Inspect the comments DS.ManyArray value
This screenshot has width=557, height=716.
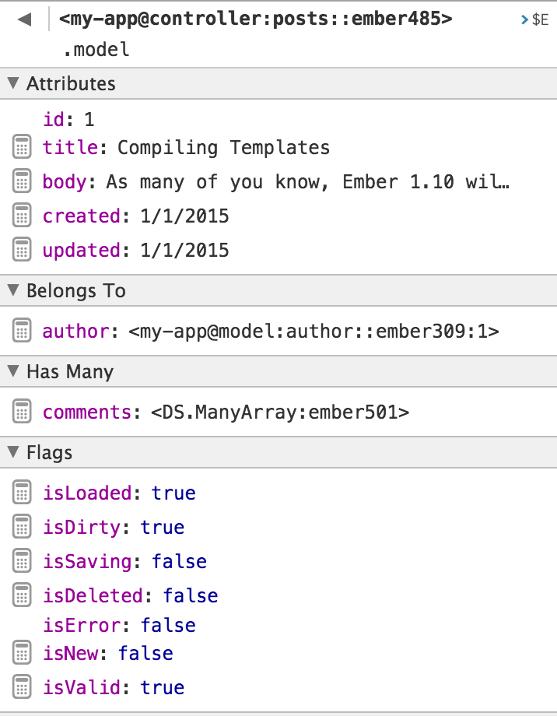tap(280, 412)
